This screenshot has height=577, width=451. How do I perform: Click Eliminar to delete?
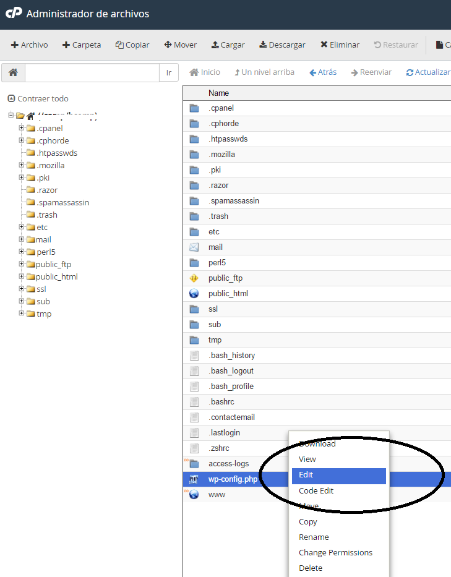pyautogui.click(x=340, y=45)
